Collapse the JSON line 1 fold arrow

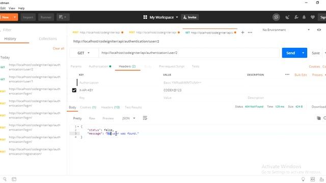(x=78, y=127)
